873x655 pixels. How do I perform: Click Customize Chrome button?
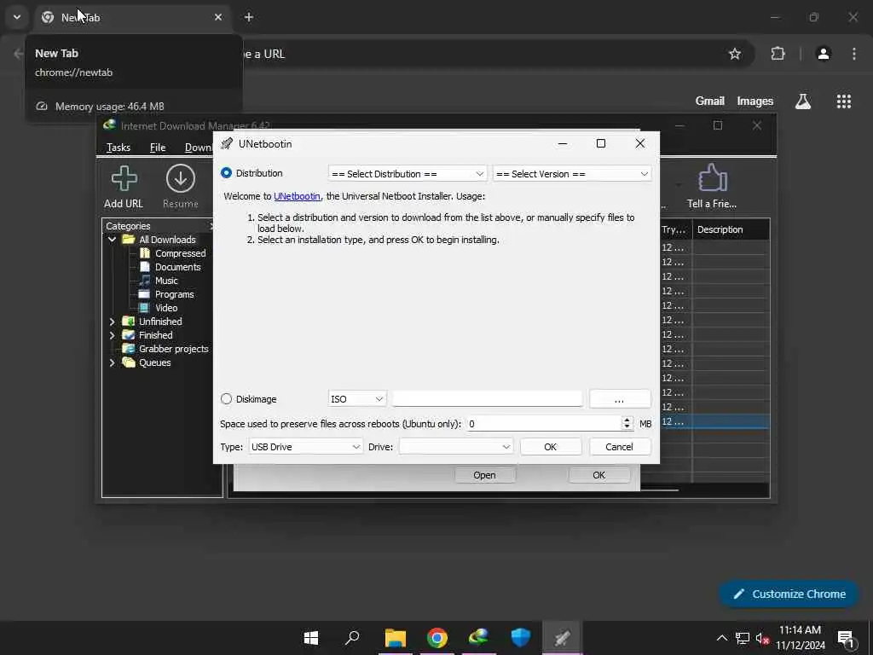tap(789, 594)
